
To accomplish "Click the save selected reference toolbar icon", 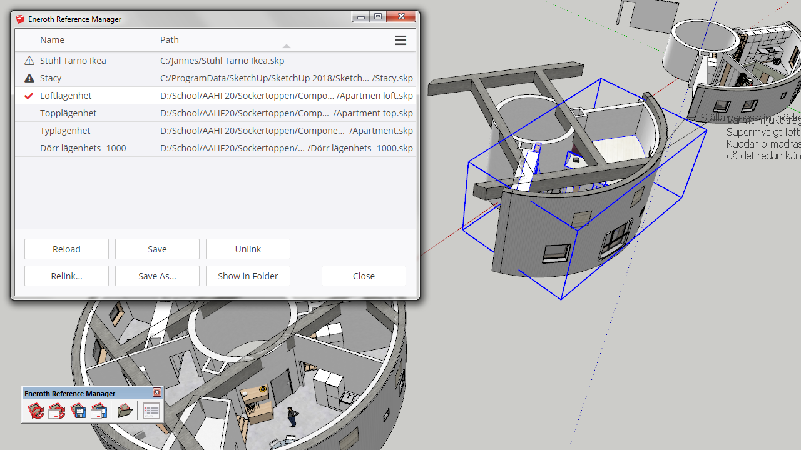I will (98, 411).
